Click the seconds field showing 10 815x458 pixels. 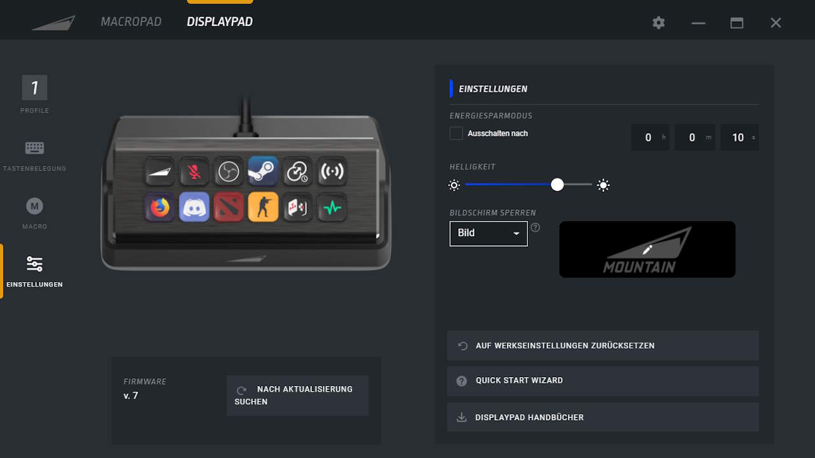739,138
